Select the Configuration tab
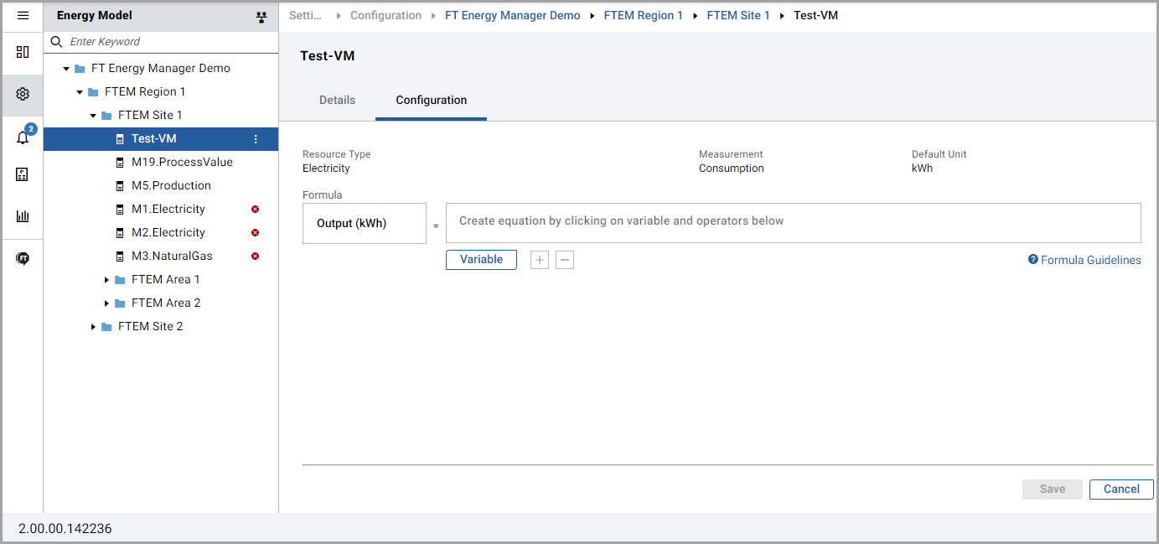 431,100
